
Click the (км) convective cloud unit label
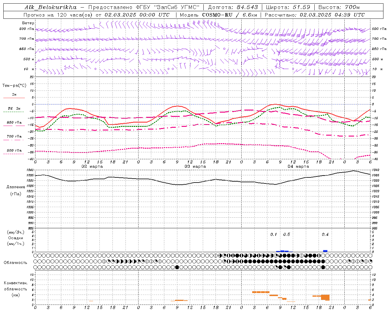16,295
